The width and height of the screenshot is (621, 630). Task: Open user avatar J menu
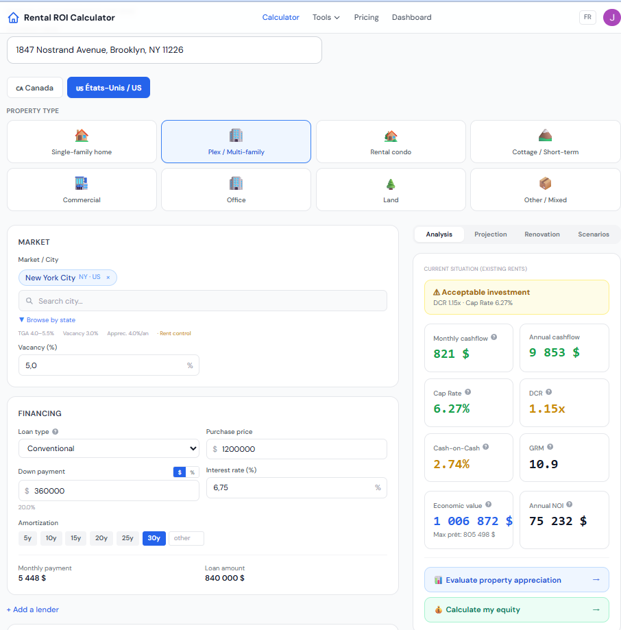click(x=611, y=17)
